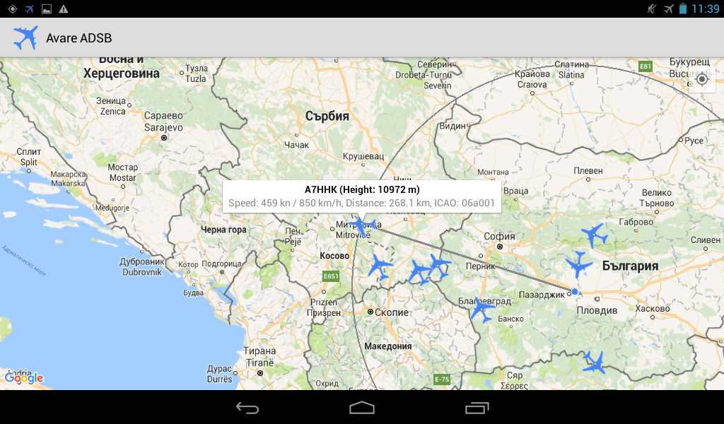Tap the Tiranë city label
This screenshot has width=724, height=424.
click(x=260, y=363)
